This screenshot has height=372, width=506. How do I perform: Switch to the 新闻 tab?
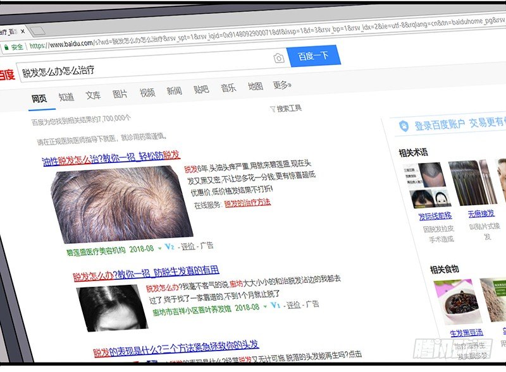click(175, 91)
